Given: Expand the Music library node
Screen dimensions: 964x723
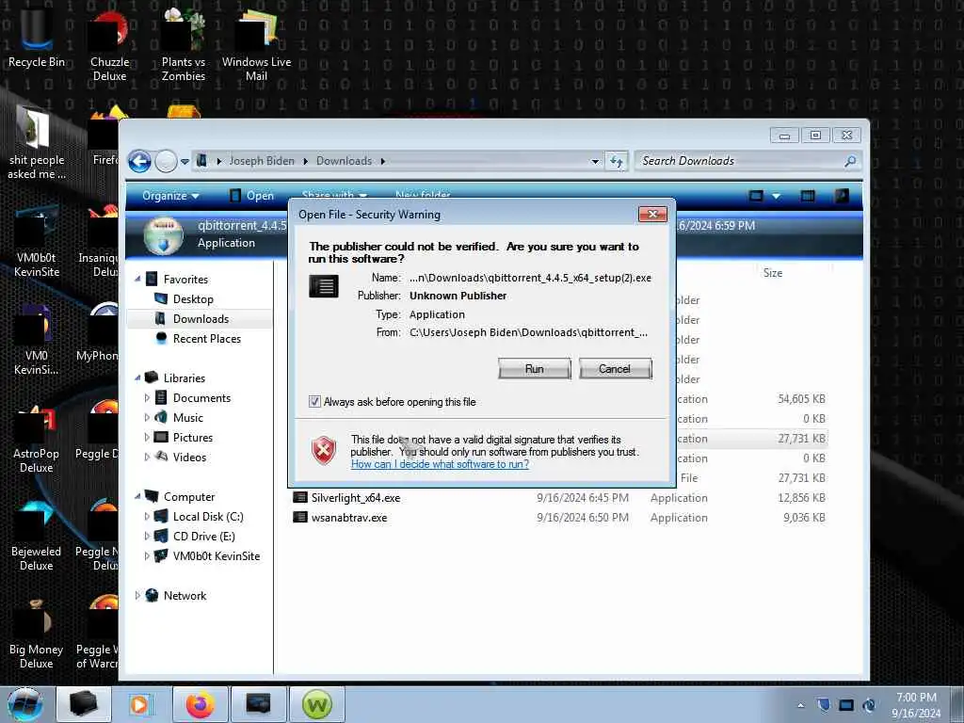Looking at the screenshot, I should pos(147,417).
